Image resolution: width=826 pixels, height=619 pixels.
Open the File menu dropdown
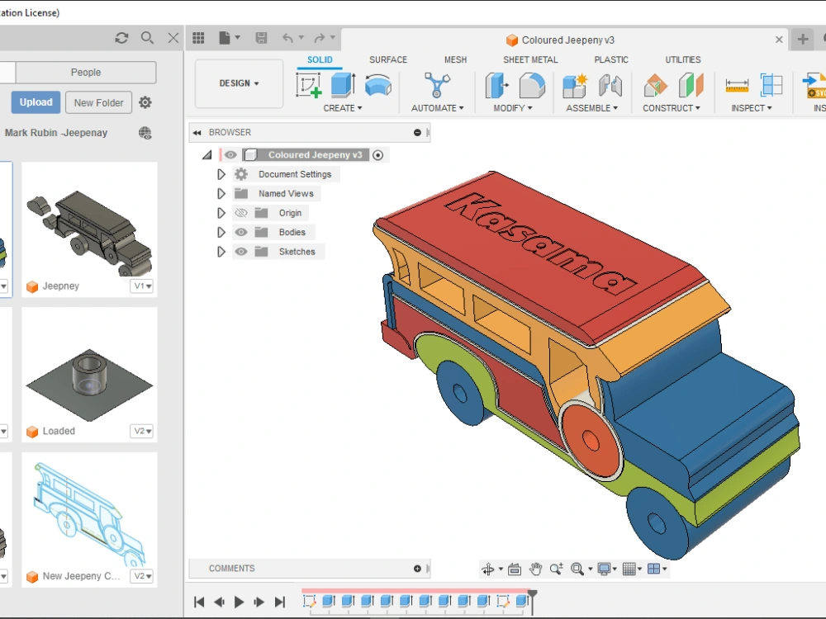[229, 38]
